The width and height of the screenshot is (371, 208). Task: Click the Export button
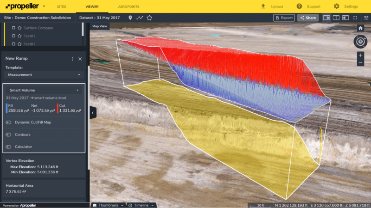coord(284,18)
